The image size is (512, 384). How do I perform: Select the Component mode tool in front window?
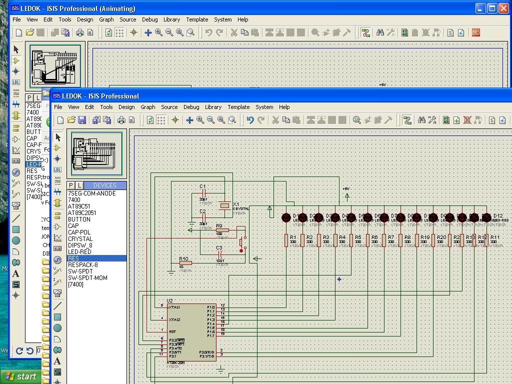(58, 148)
